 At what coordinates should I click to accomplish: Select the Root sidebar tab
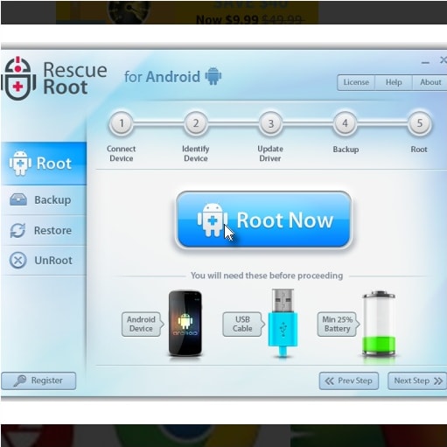(x=44, y=164)
